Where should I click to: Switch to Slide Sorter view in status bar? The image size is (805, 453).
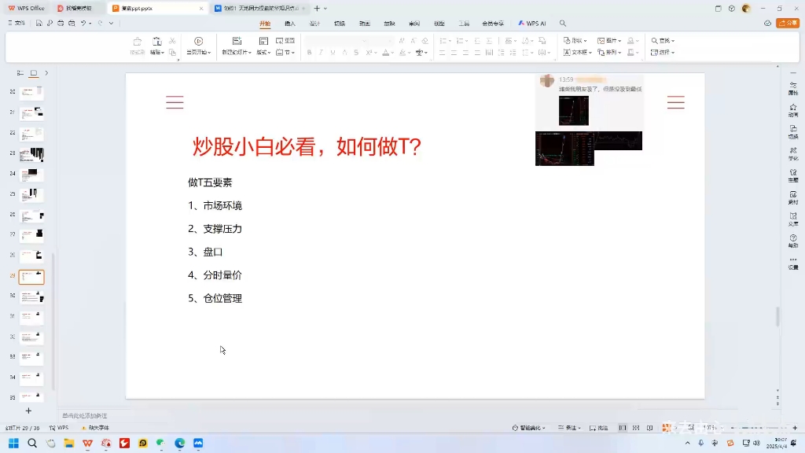click(x=636, y=428)
